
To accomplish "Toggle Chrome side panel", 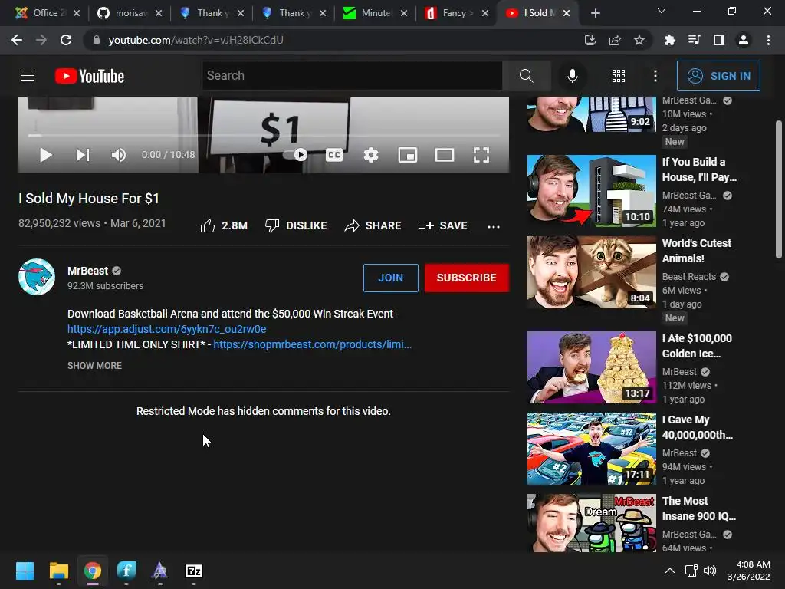I will pyautogui.click(x=719, y=40).
